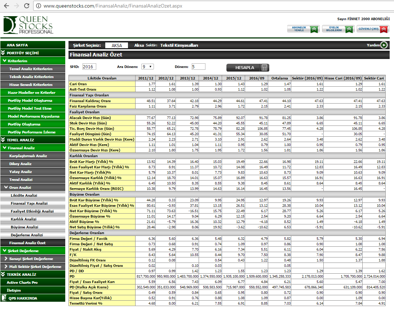Select Değerleme Analizi
Image resolution: width=394 pixels, height=310 pixels.
pyautogui.click(x=33, y=235)
